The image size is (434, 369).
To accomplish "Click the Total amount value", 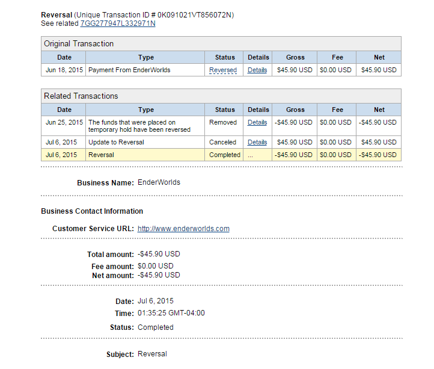I will point(159,254).
